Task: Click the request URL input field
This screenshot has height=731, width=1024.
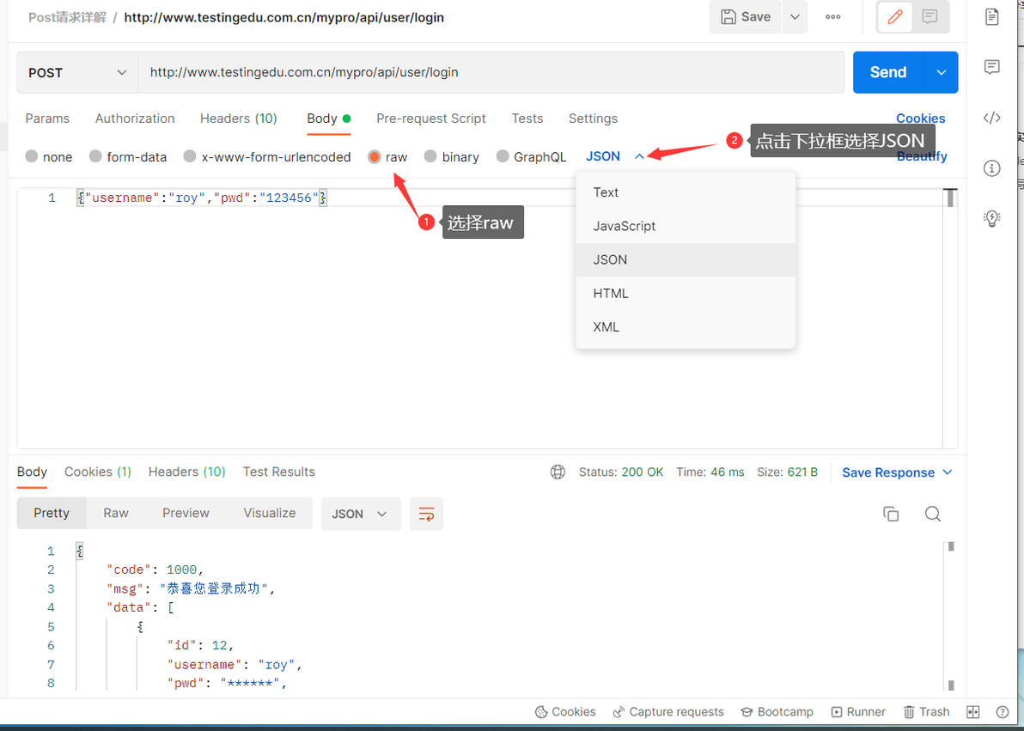Action: [x=490, y=73]
